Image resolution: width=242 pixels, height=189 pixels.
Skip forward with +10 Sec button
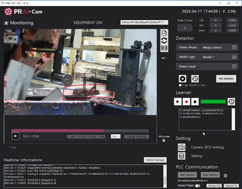click(91, 137)
